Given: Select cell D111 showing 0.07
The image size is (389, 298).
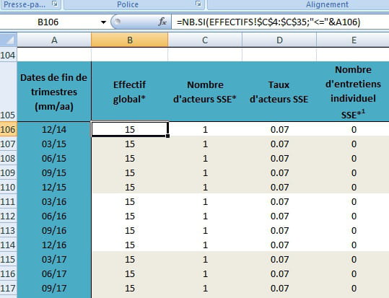Looking at the screenshot, I should pos(279,201).
